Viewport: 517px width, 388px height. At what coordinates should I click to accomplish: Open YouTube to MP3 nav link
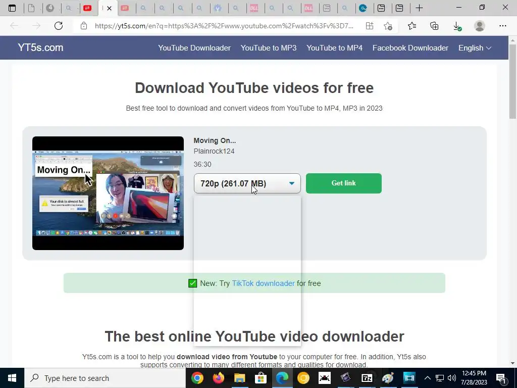[x=269, y=48]
